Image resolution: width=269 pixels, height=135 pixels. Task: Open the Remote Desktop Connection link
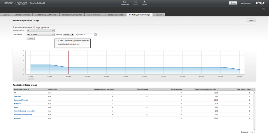25,111
